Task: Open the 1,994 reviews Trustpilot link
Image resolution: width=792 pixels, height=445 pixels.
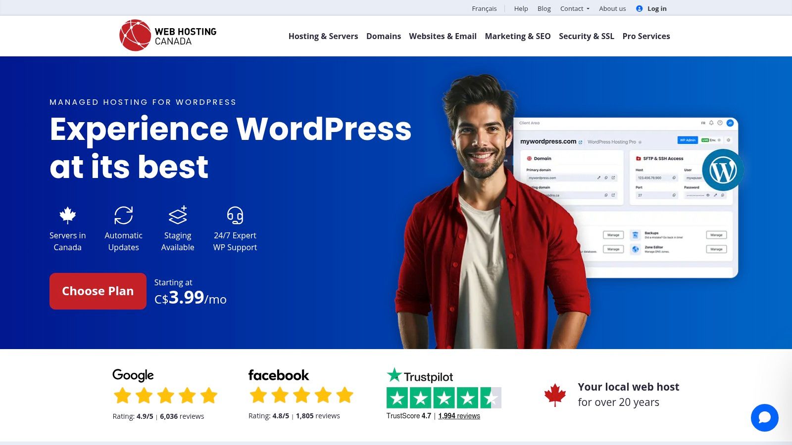Action: [459, 416]
